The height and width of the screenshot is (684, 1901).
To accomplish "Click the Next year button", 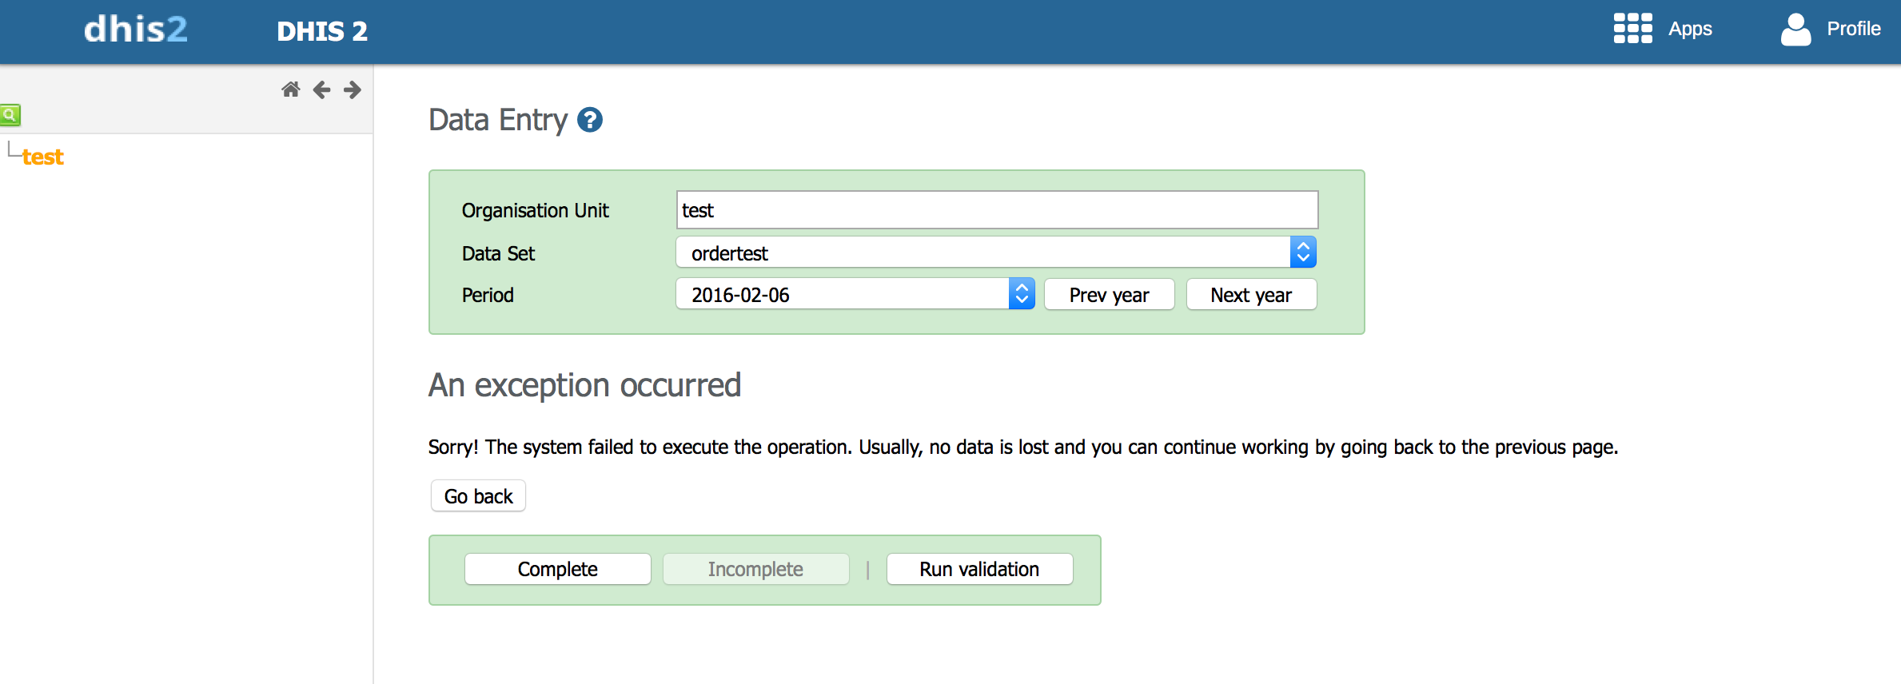I will 1250,295.
